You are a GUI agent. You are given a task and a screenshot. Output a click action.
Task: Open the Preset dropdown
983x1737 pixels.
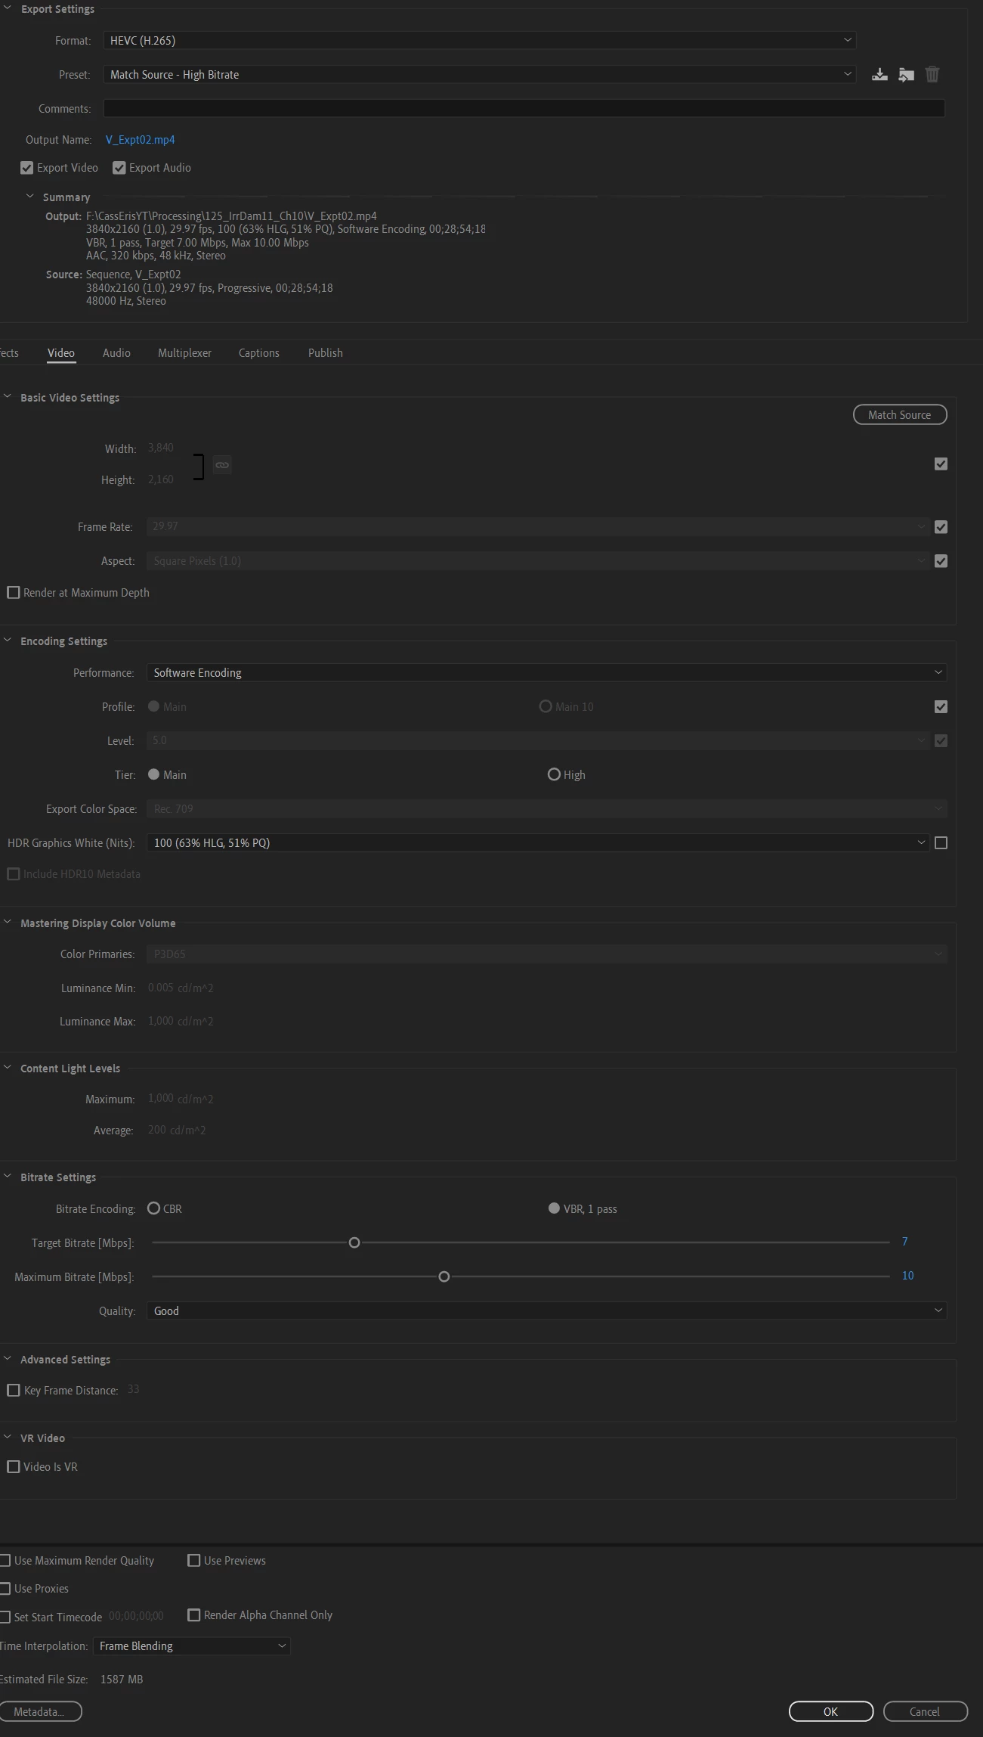[x=479, y=74]
